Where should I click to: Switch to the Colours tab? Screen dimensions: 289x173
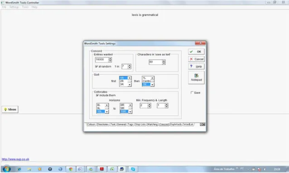coord(91,125)
